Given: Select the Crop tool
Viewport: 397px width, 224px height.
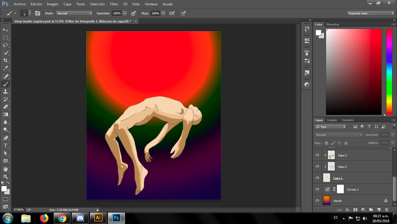Looking at the screenshot, I should tap(6, 60).
